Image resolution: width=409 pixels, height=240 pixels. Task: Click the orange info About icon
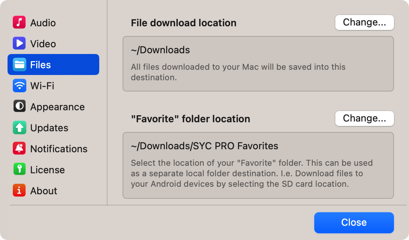19,190
